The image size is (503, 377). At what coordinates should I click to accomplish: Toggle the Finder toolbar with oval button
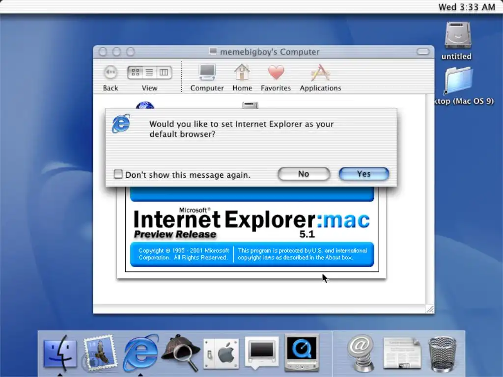point(423,52)
